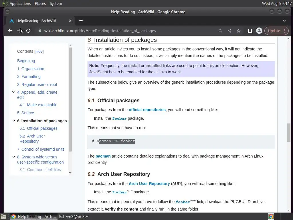Go to 5 Source section
The image size is (293, 220).
tap(25, 113)
